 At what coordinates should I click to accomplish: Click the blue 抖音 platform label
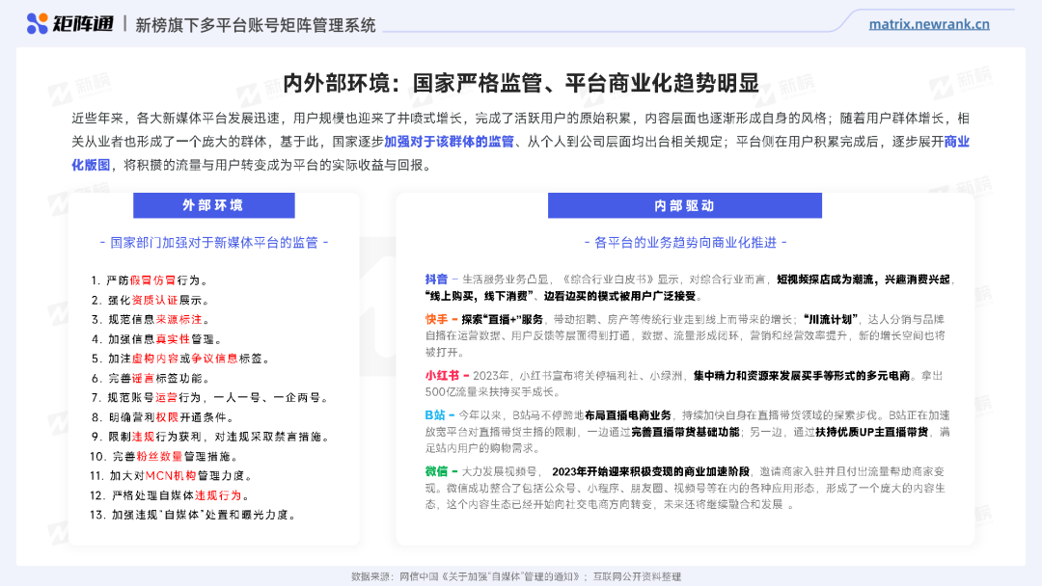[437, 280]
